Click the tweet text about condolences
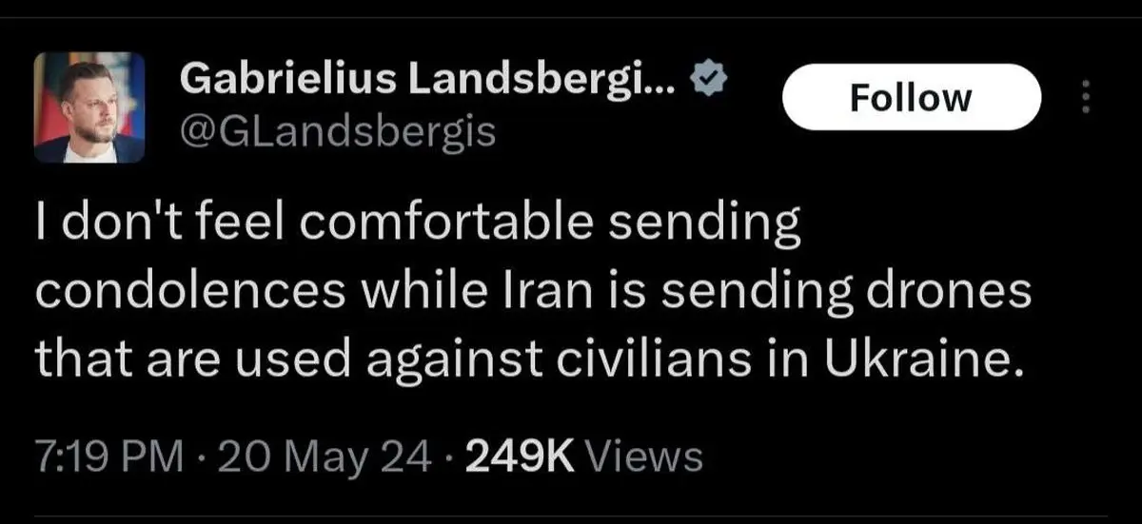Image resolution: width=1142 pixels, height=524 pixels. tap(533, 294)
